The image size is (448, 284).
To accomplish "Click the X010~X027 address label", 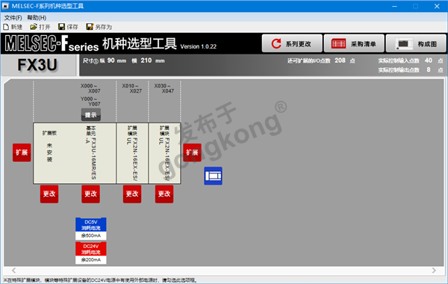I will [x=131, y=88].
